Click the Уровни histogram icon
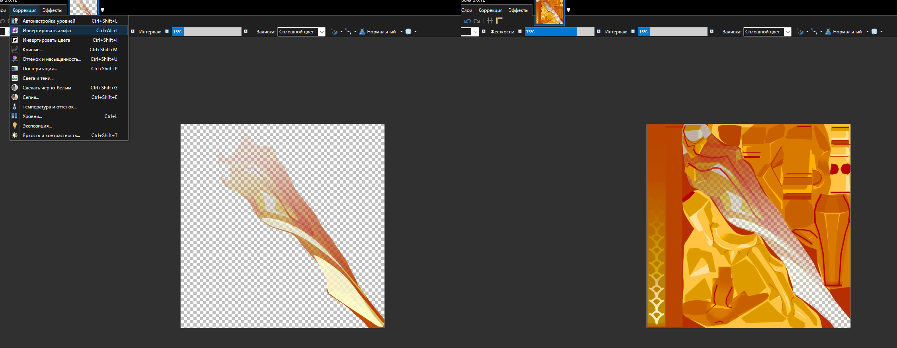The width and height of the screenshot is (897, 348). point(15,116)
